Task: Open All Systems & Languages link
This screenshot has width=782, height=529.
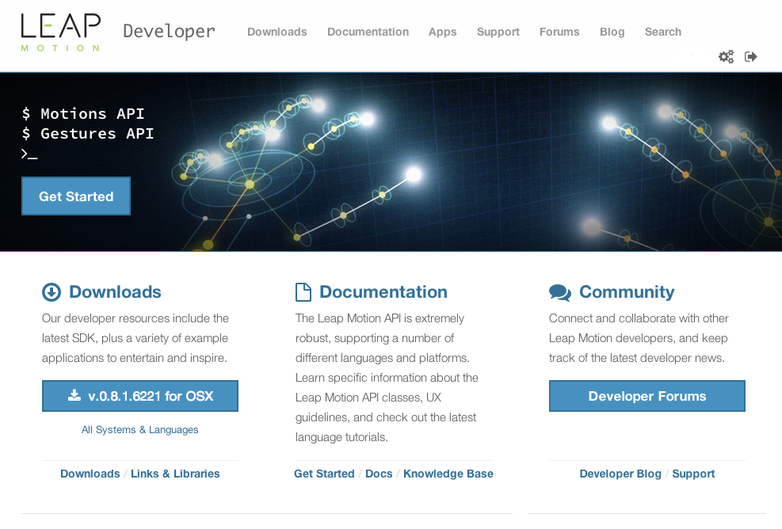Action: click(x=139, y=430)
